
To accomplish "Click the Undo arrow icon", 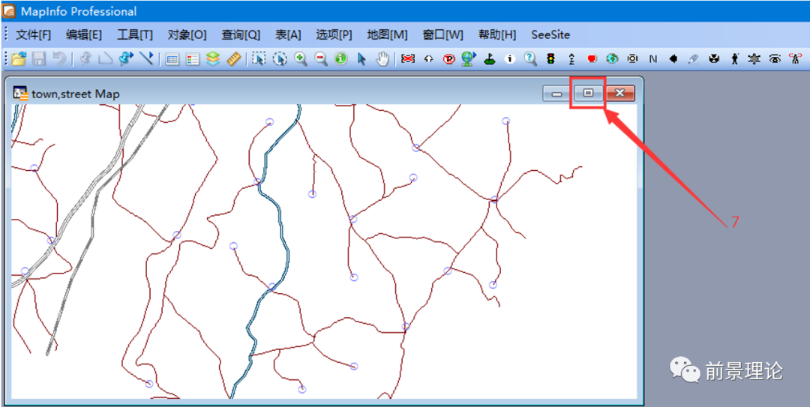I will 59,59.
